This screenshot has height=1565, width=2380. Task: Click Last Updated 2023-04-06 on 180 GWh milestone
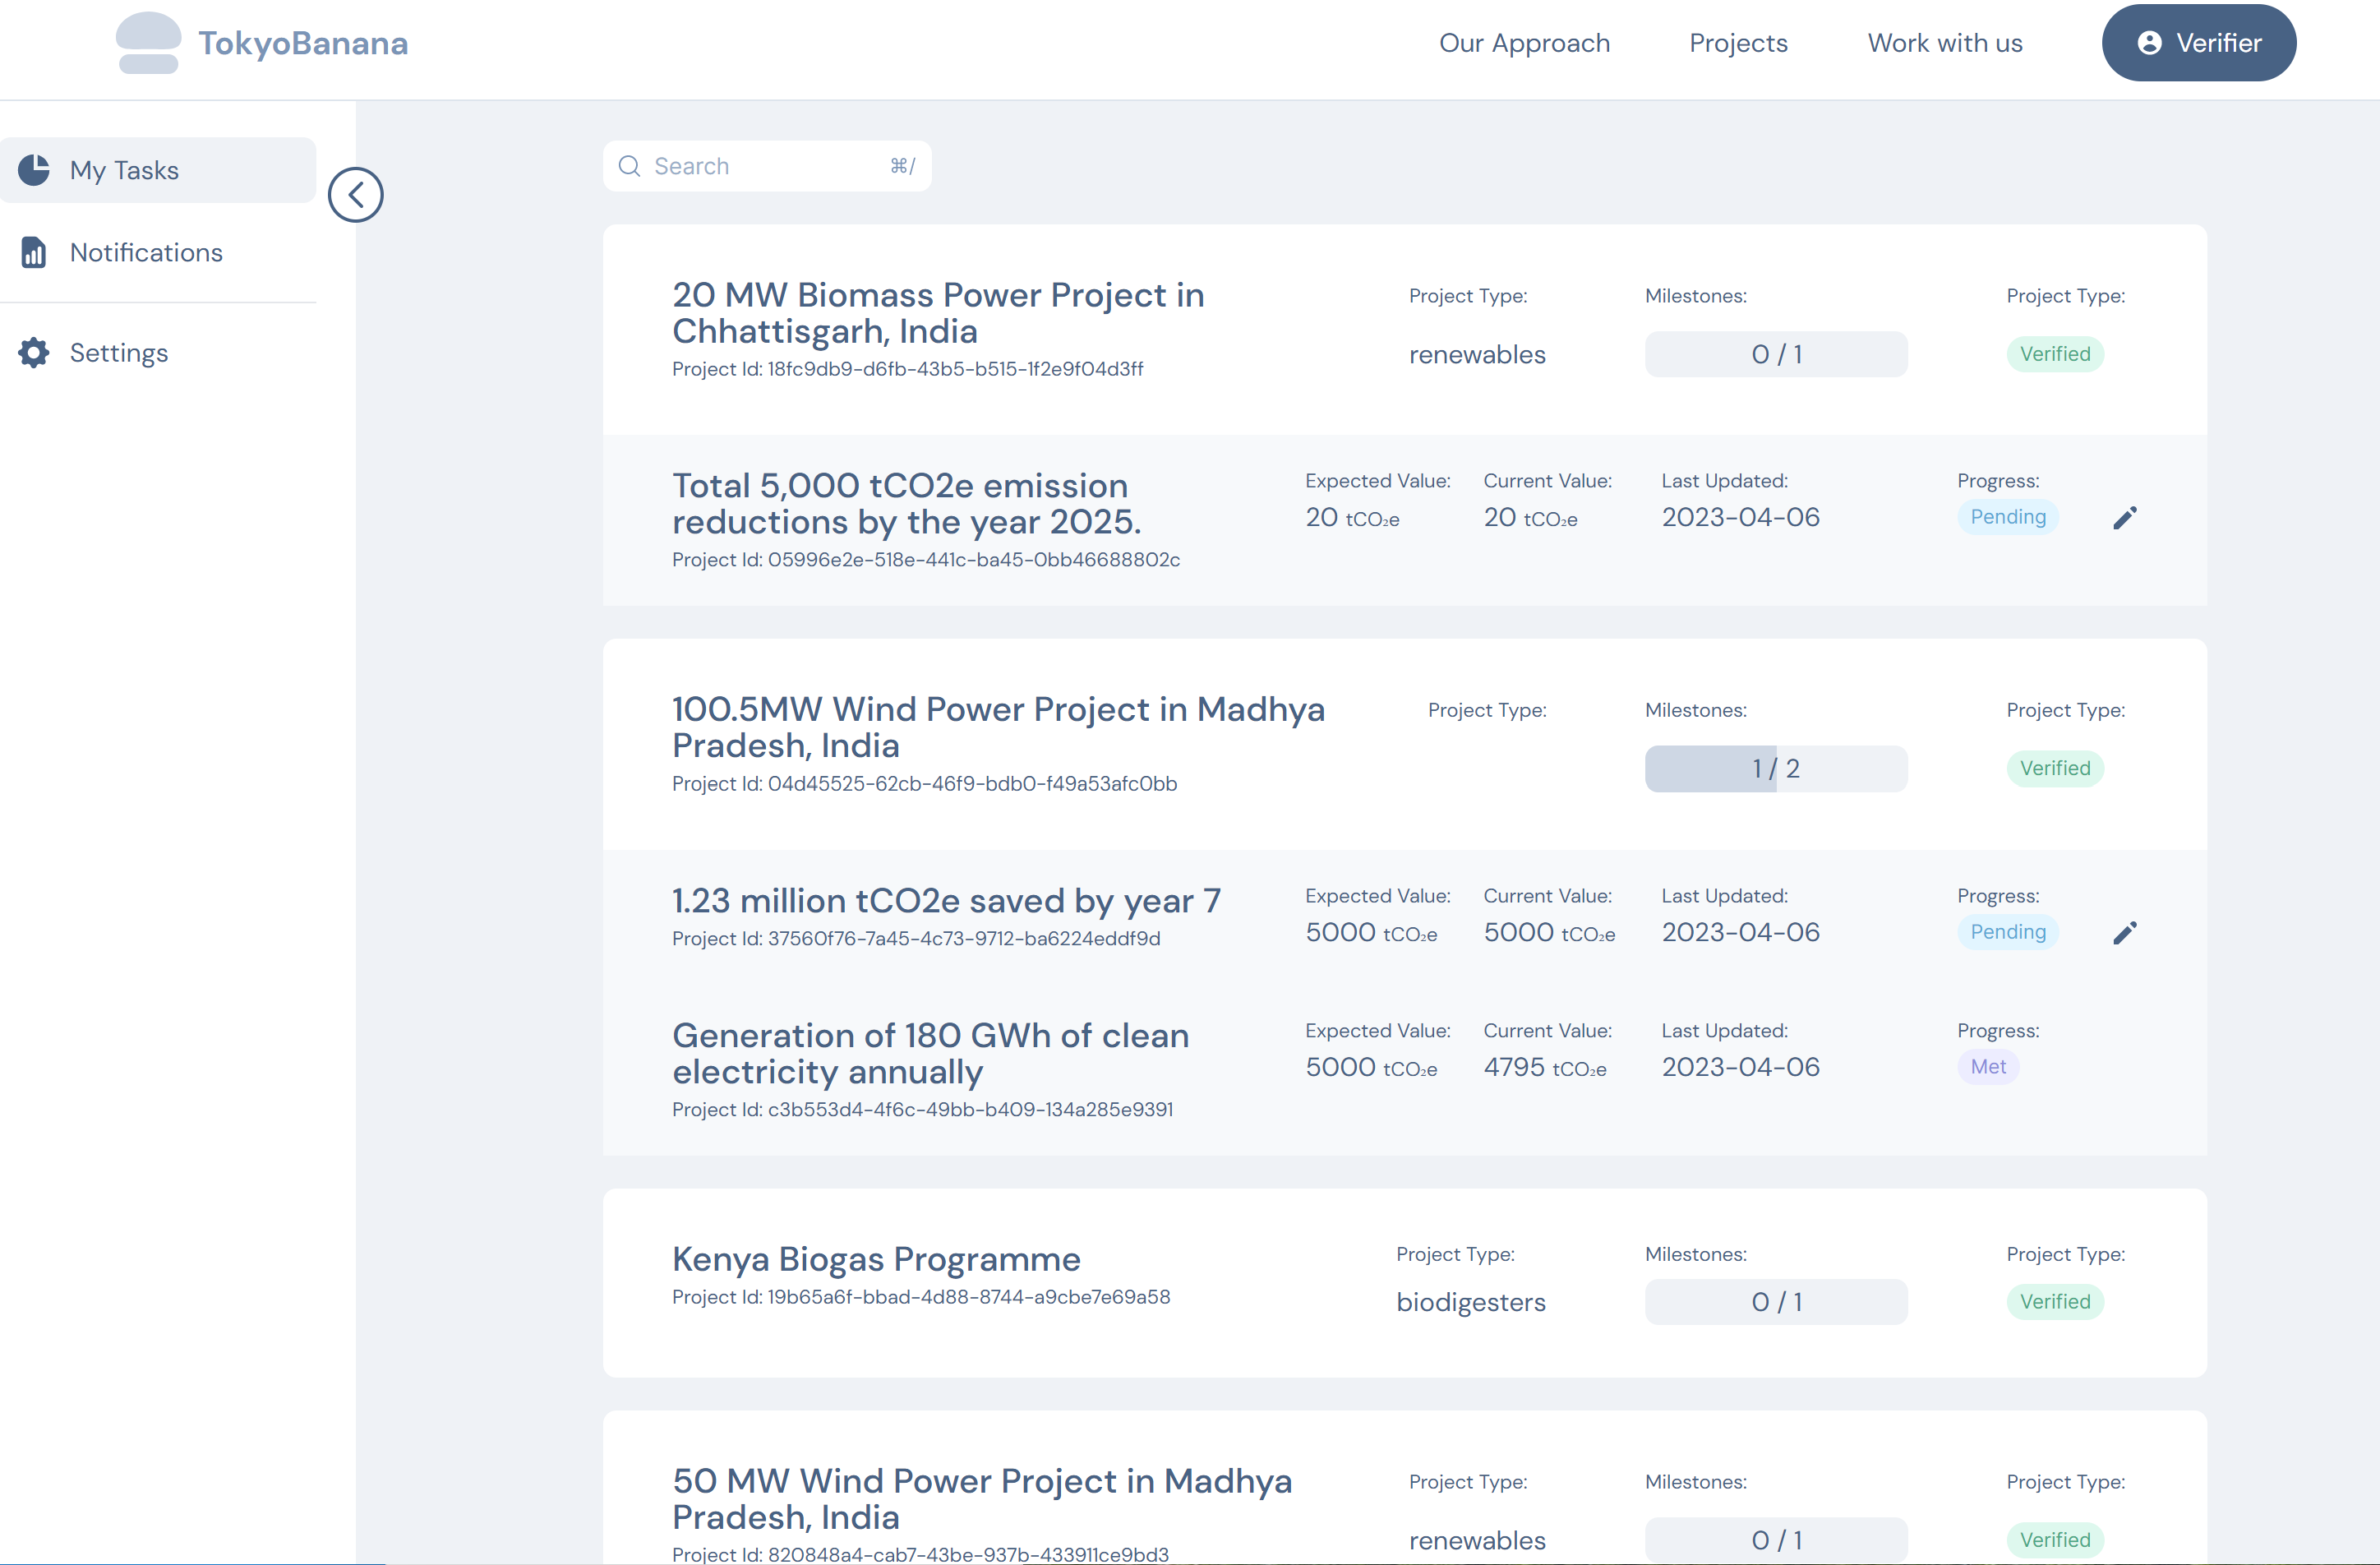click(1740, 1067)
